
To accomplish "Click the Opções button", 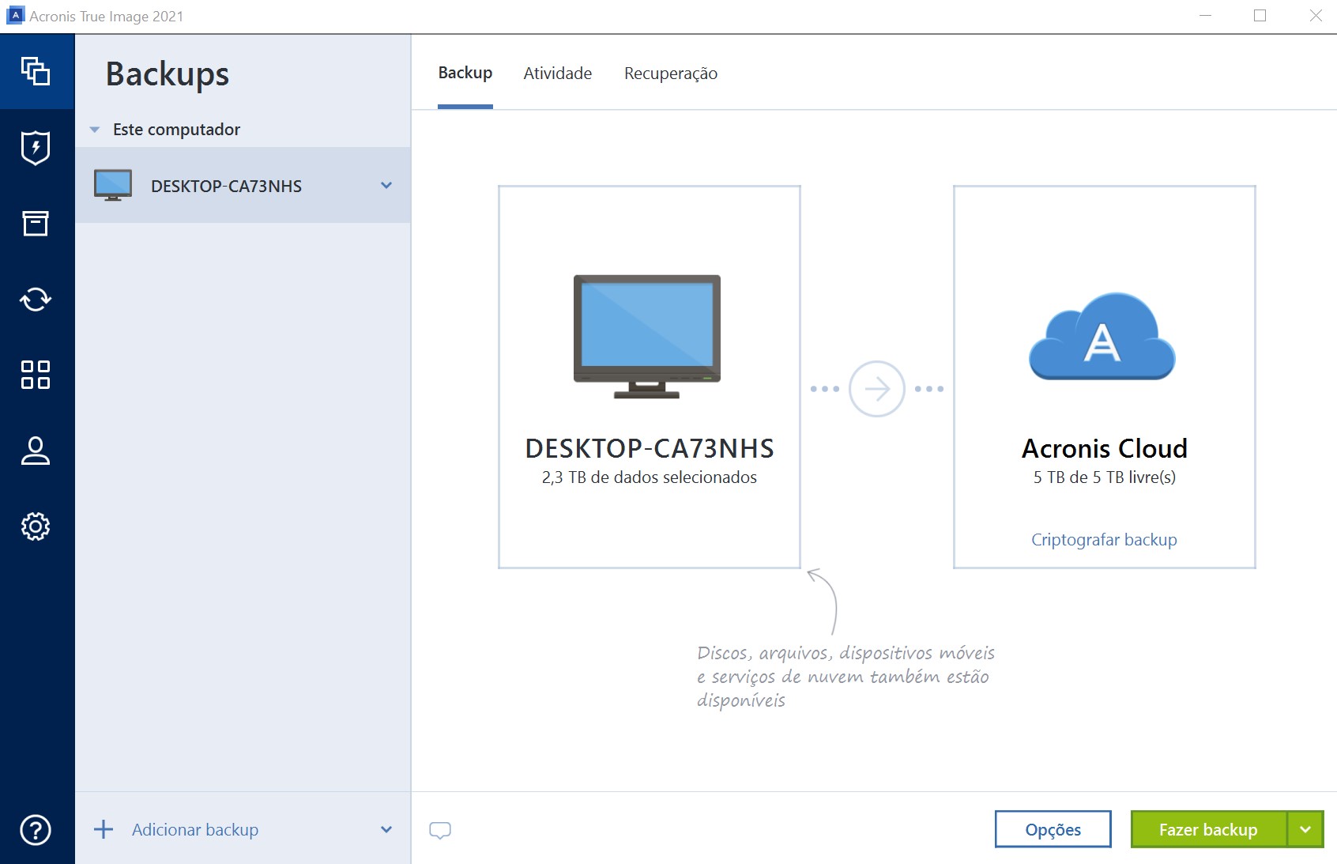I will [1053, 829].
